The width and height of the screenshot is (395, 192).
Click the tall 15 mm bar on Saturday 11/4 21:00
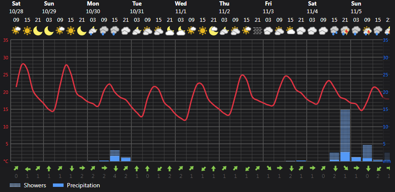click(345, 135)
